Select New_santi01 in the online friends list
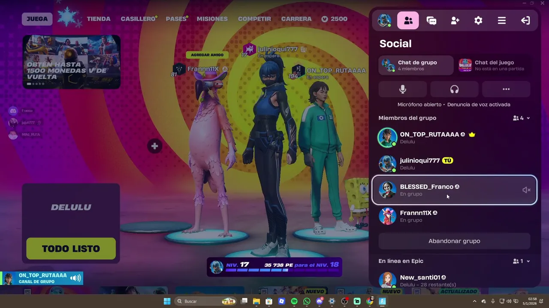 click(x=454, y=280)
